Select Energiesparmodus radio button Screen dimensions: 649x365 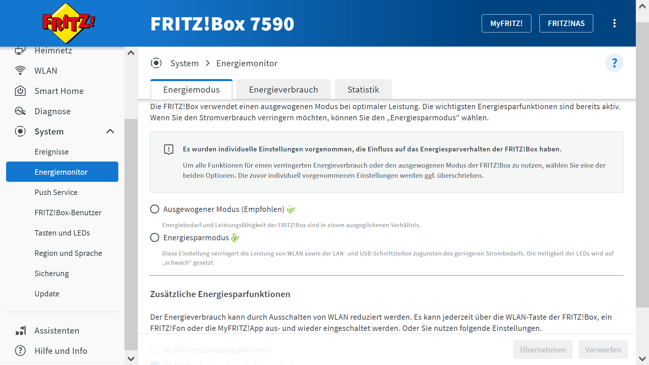(x=154, y=238)
